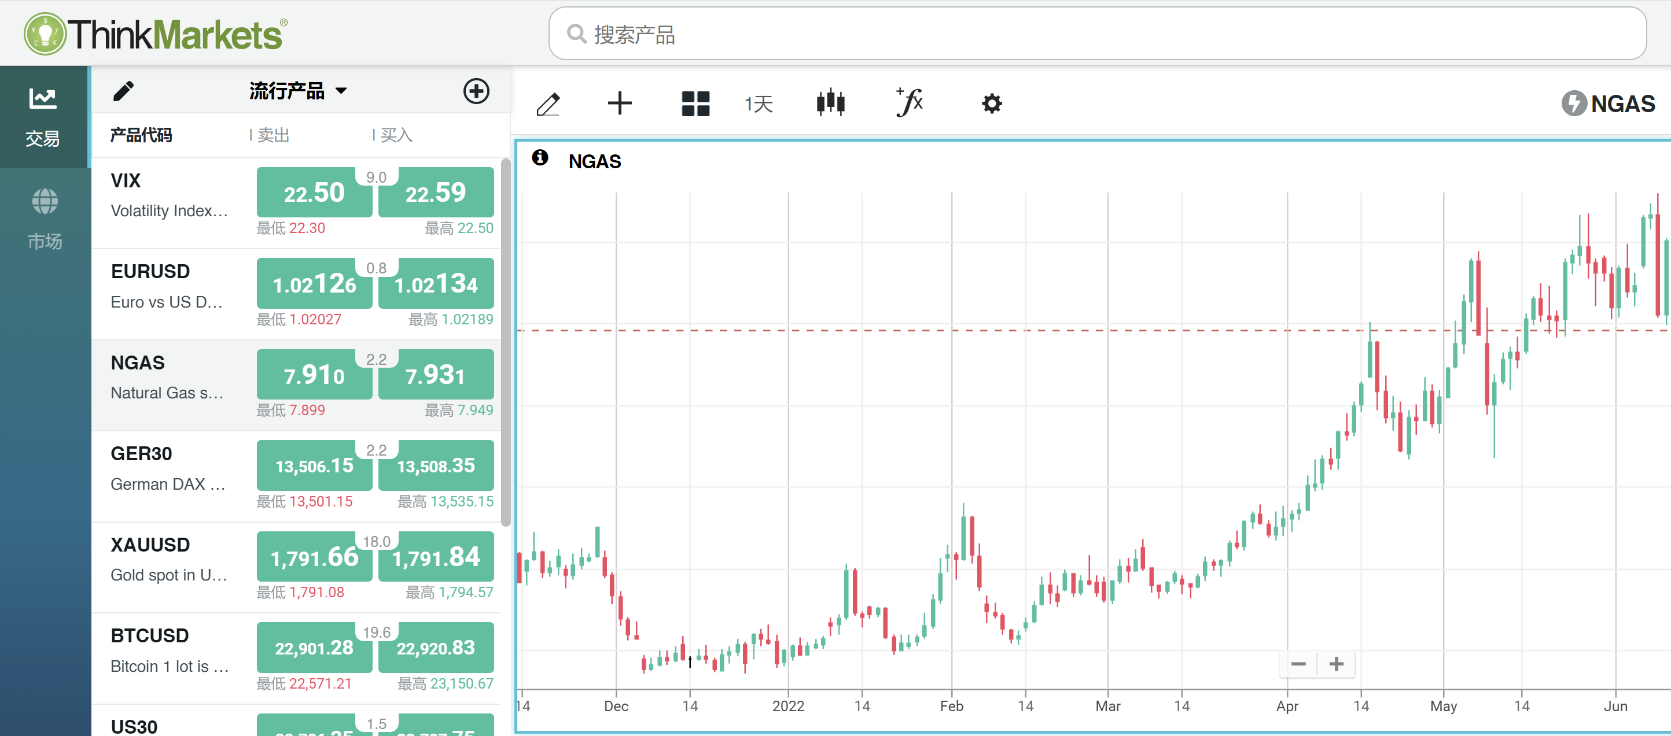The height and width of the screenshot is (736, 1671).
Task: Click VIX spread value 9.0
Action: point(376,177)
